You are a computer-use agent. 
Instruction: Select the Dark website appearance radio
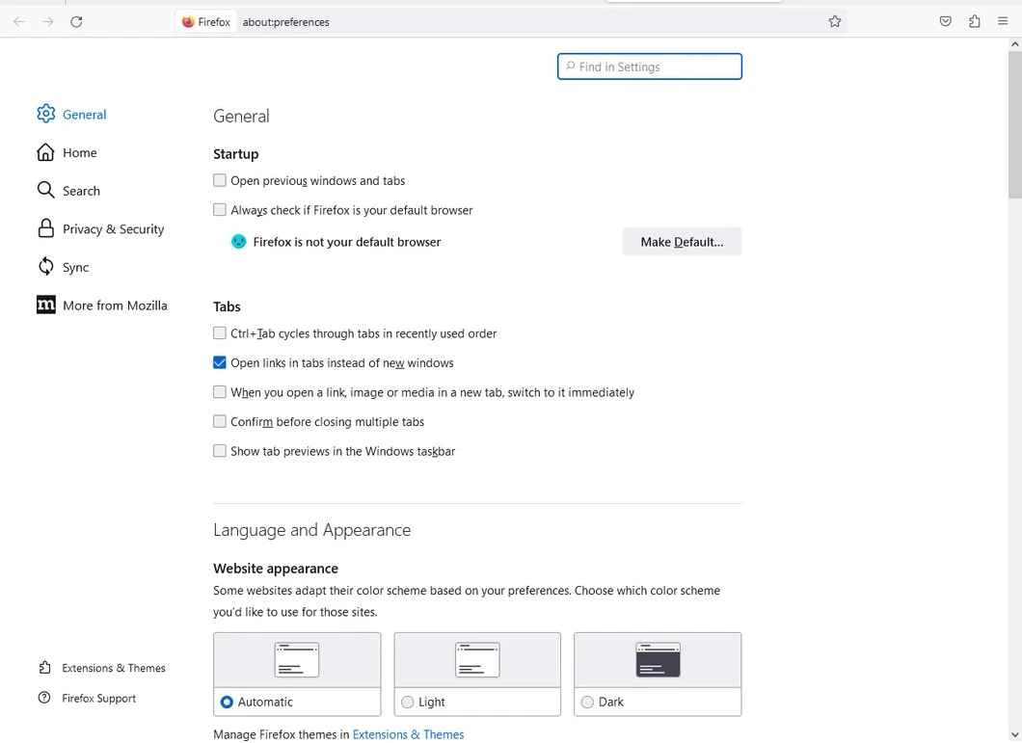tap(587, 702)
